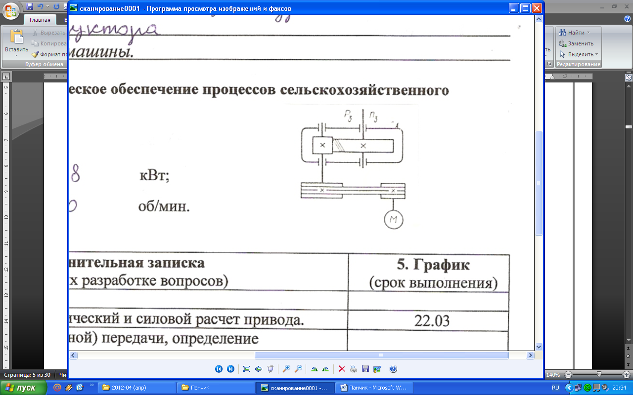Open Выделить dropdown in Editing group
633x395 pixels.
[x=579, y=54]
